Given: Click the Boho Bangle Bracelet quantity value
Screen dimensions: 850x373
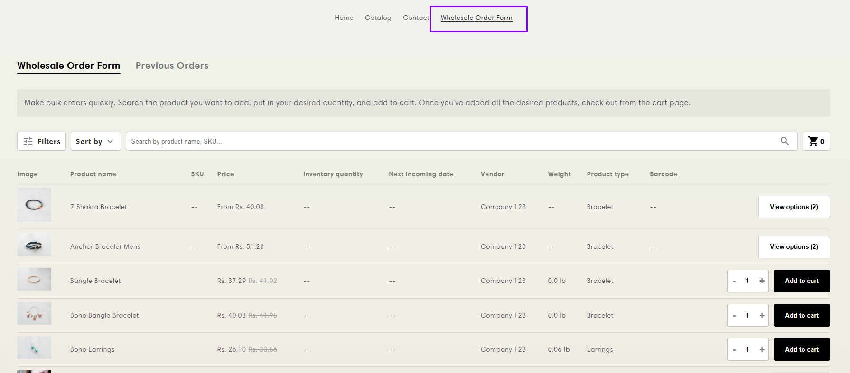Looking at the screenshot, I should (x=747, y=315).
